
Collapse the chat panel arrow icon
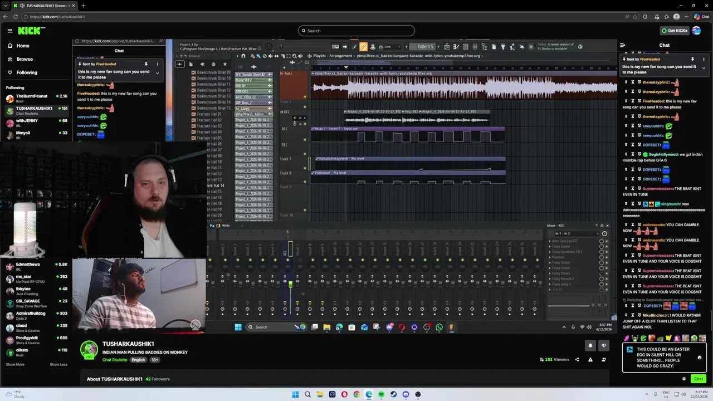pos(623,45)
